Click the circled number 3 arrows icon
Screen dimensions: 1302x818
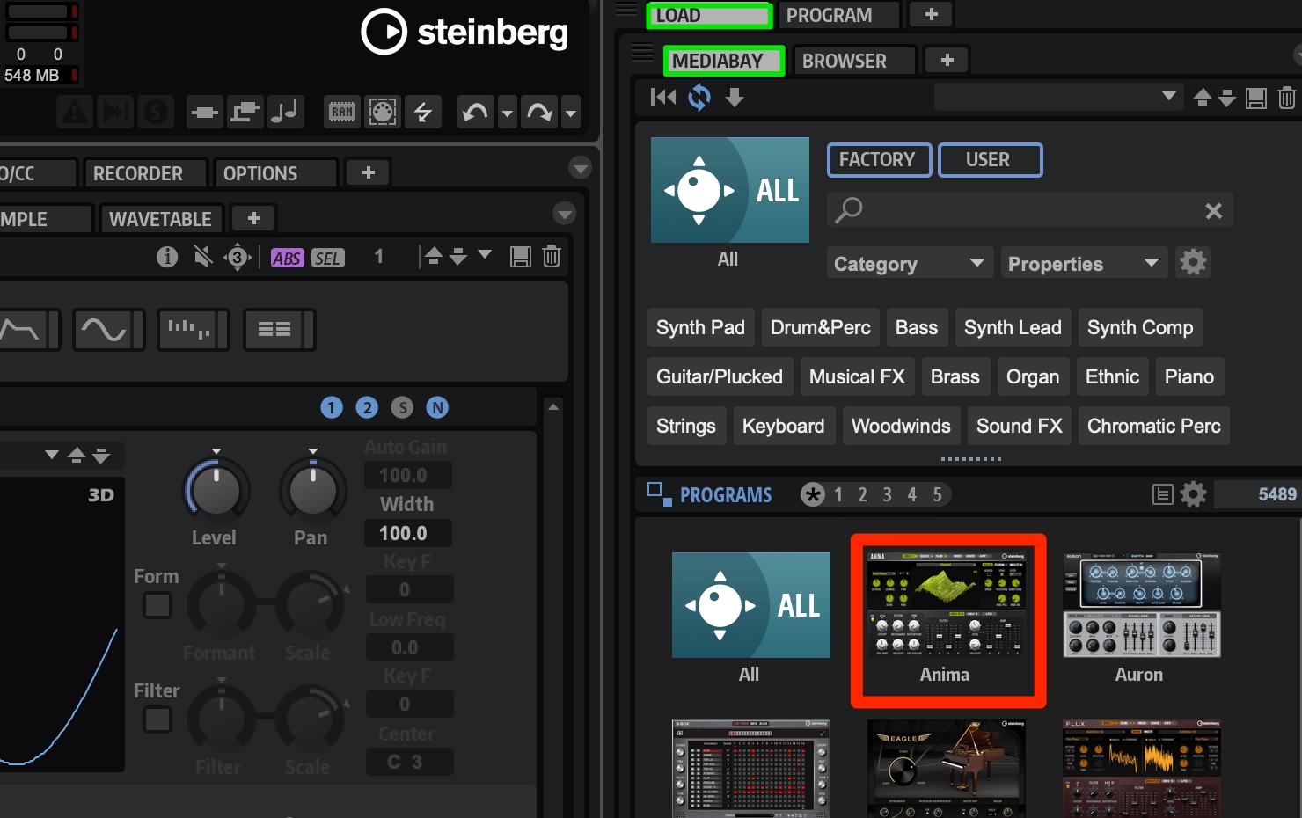[x=238, y=258]
